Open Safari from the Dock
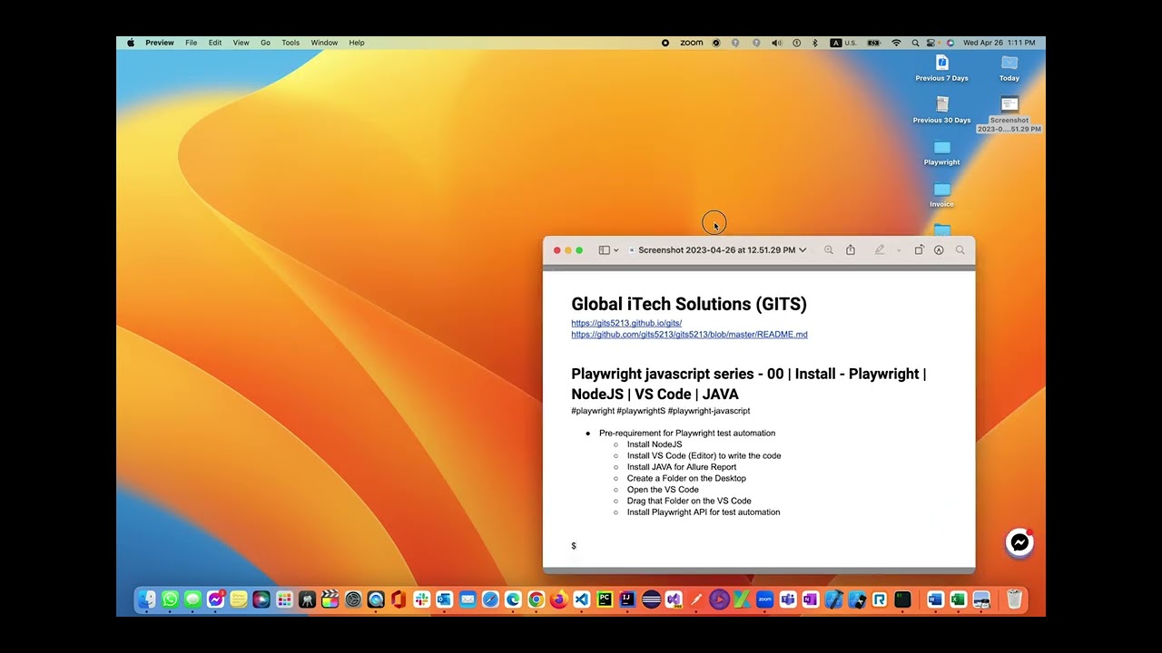Image resolution: width=1162 pixels, height=653 pixels. click(x=490, y=599)
